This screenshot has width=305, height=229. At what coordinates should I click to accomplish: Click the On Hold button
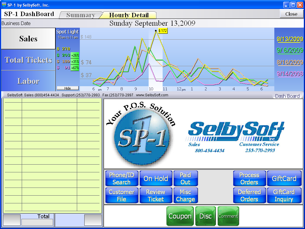(156, 178)
